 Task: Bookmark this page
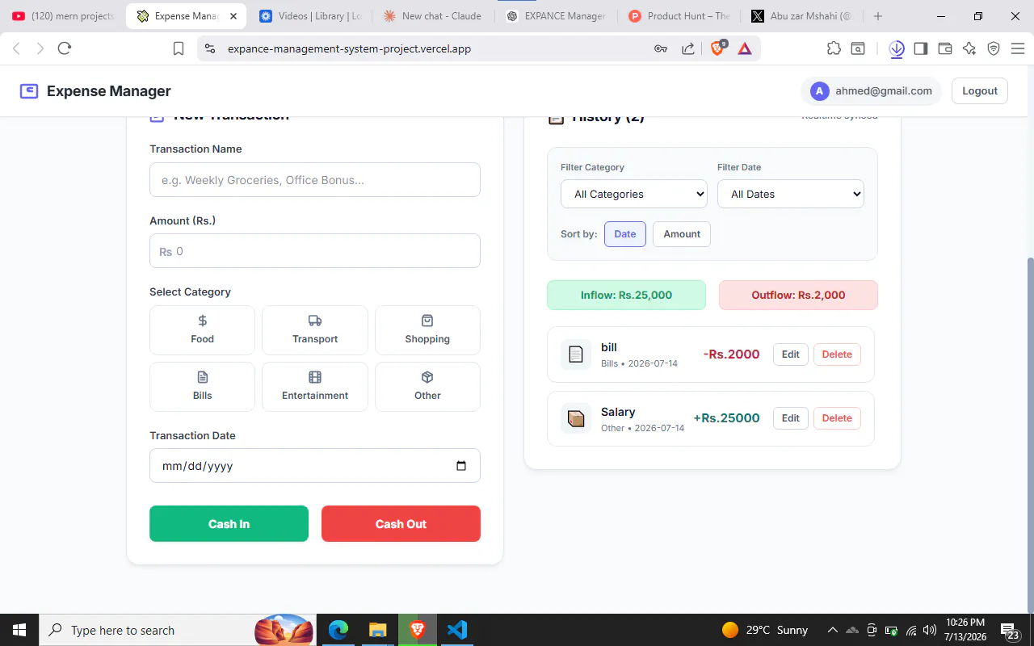(x=179, y=48)
